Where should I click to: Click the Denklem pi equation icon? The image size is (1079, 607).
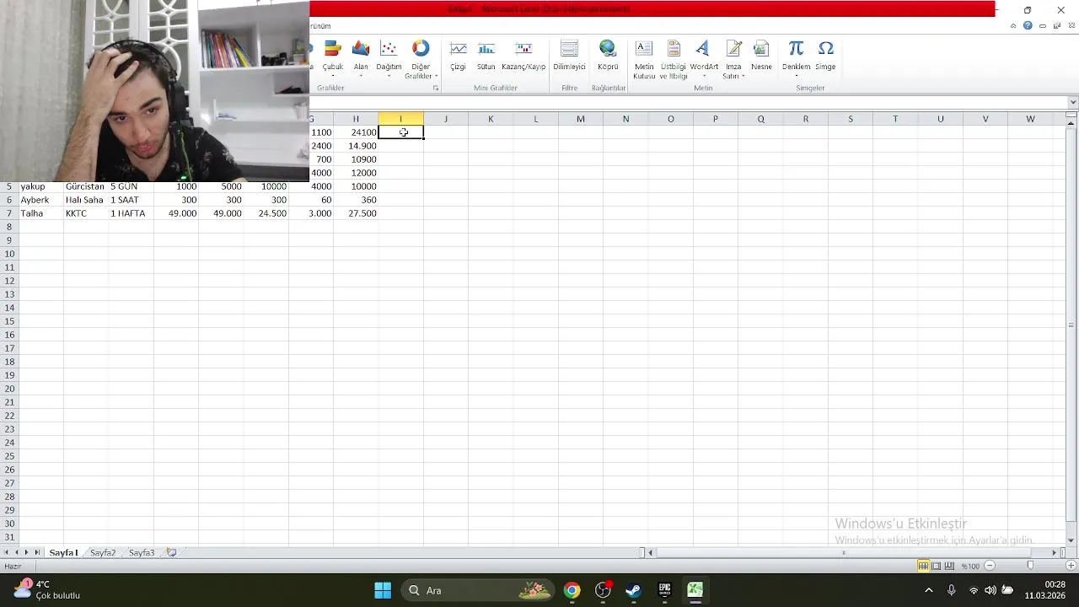click(796, 49)
